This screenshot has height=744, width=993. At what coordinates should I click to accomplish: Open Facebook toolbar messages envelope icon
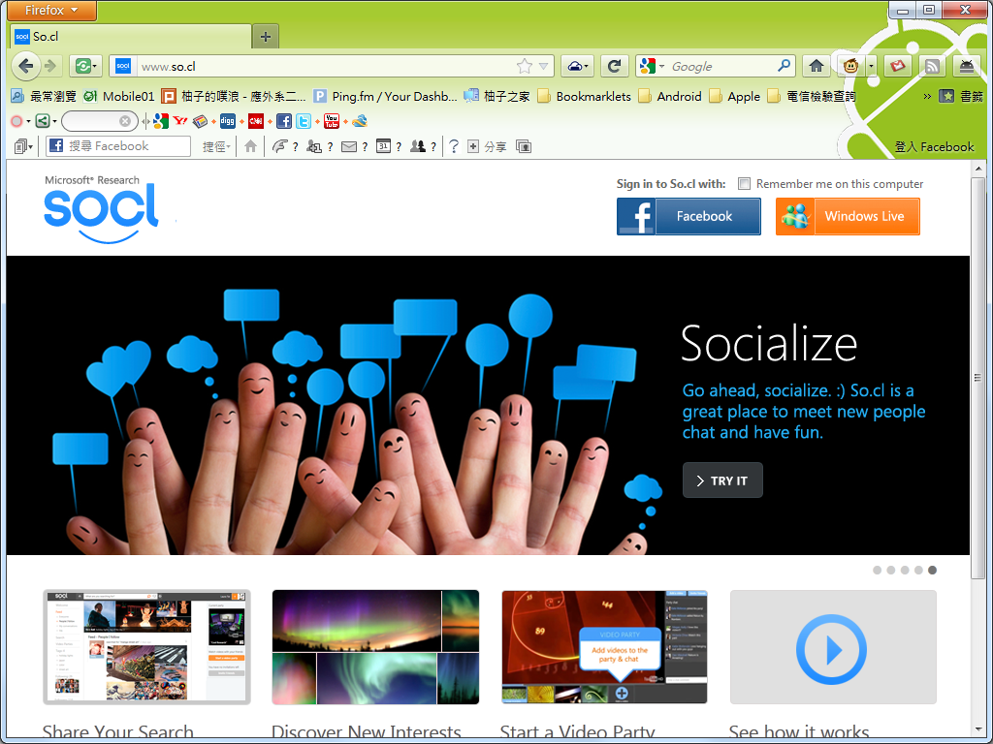348,147
